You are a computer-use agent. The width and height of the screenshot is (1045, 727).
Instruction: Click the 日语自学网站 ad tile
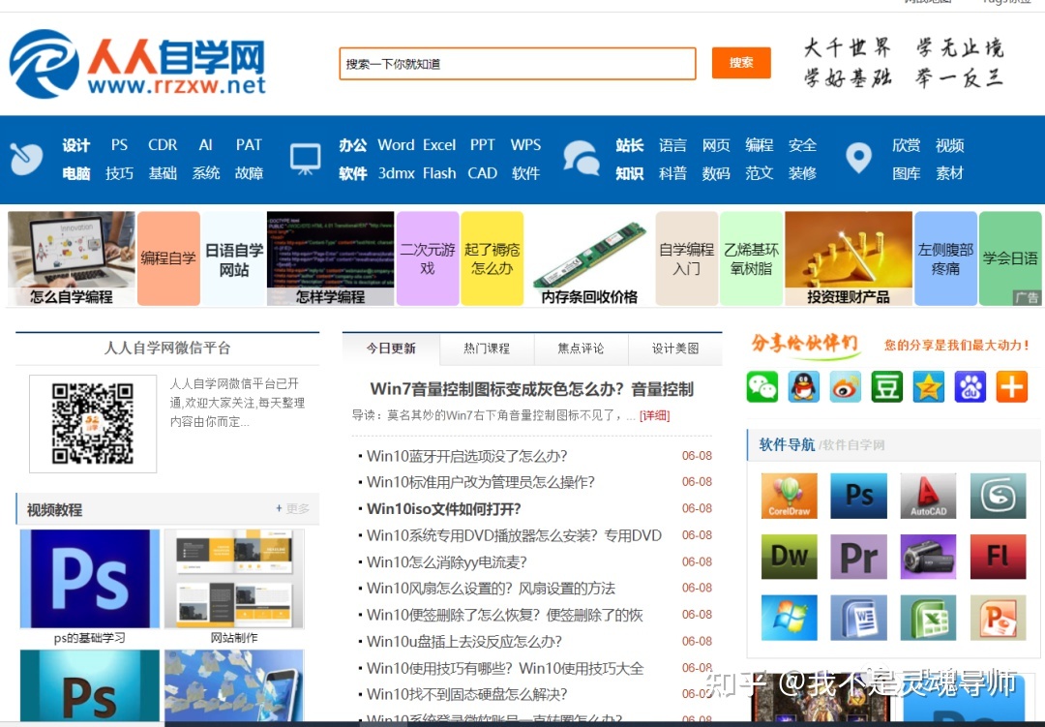pyautogui.click(x=234, y=259)
